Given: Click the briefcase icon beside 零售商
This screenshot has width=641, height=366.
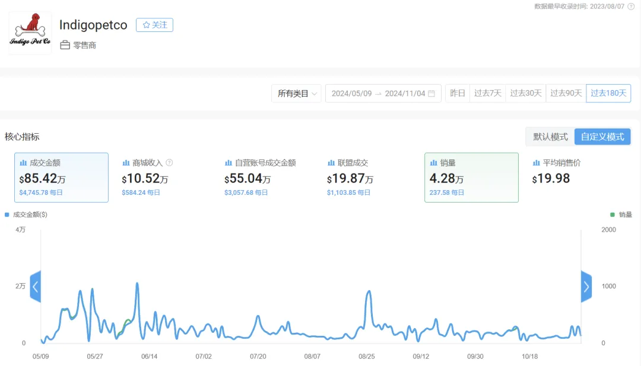Looking at the screenshot, I should point(65,45).
